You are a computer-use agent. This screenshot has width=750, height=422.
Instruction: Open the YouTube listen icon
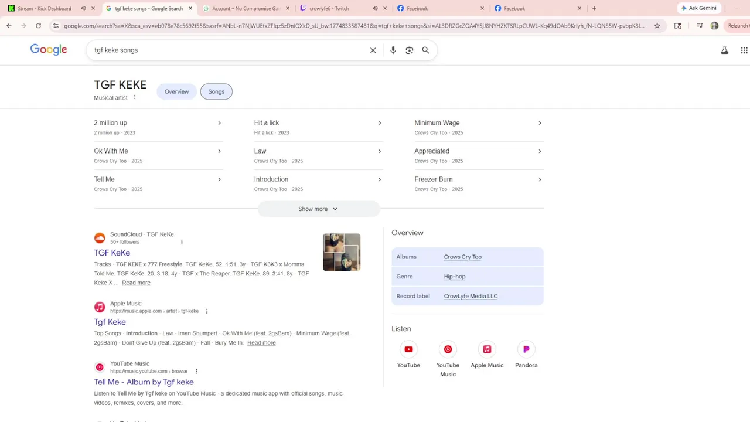pyautogui.click(x=408, y=349)
